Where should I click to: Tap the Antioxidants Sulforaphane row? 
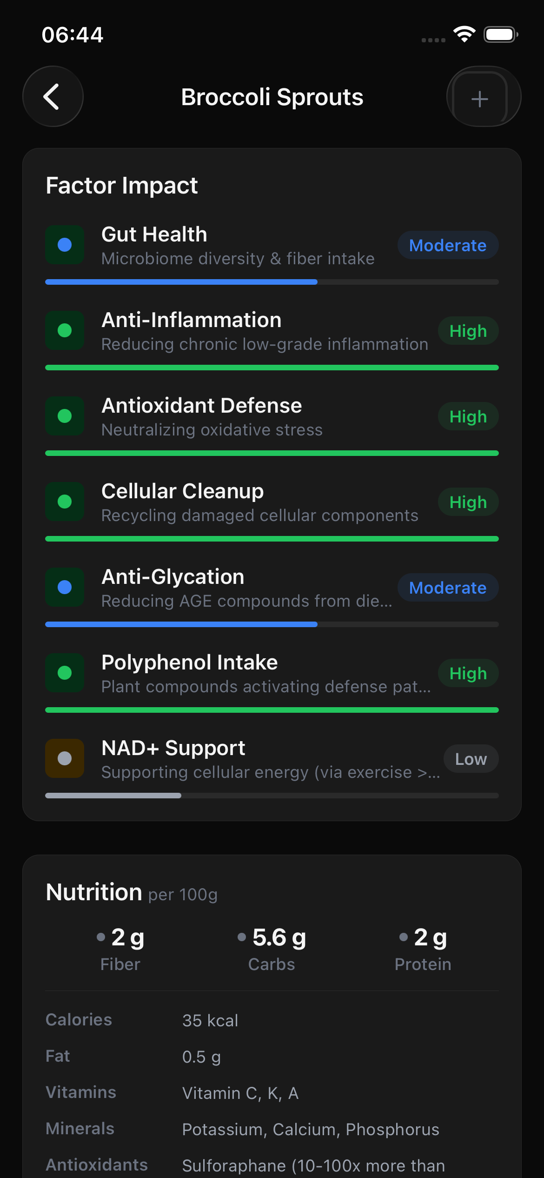tap(272, 1165)
